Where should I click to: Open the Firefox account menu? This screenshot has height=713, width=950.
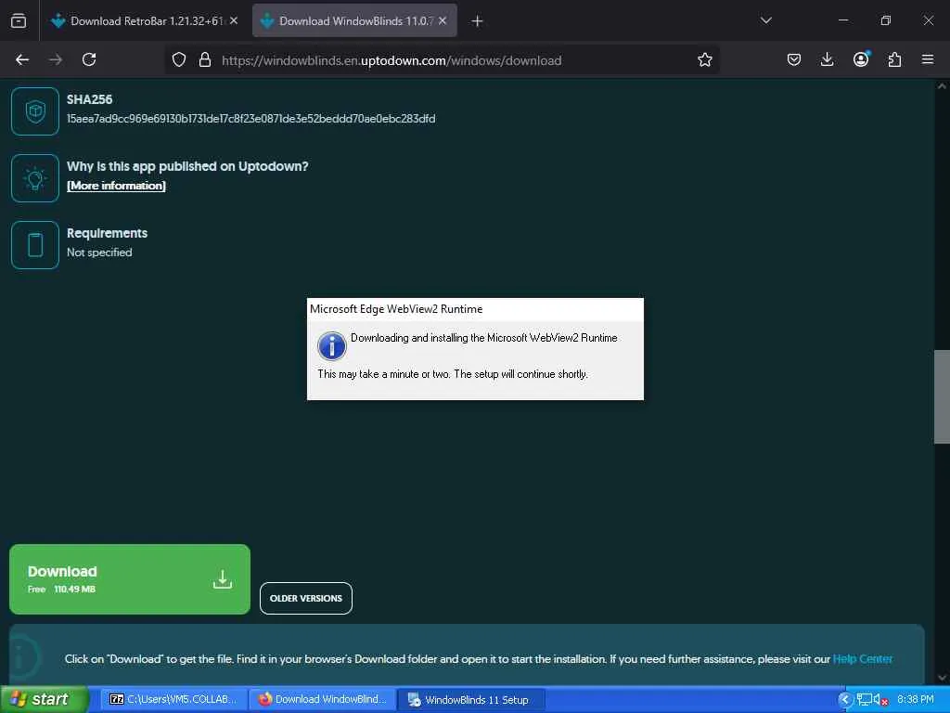861,59
